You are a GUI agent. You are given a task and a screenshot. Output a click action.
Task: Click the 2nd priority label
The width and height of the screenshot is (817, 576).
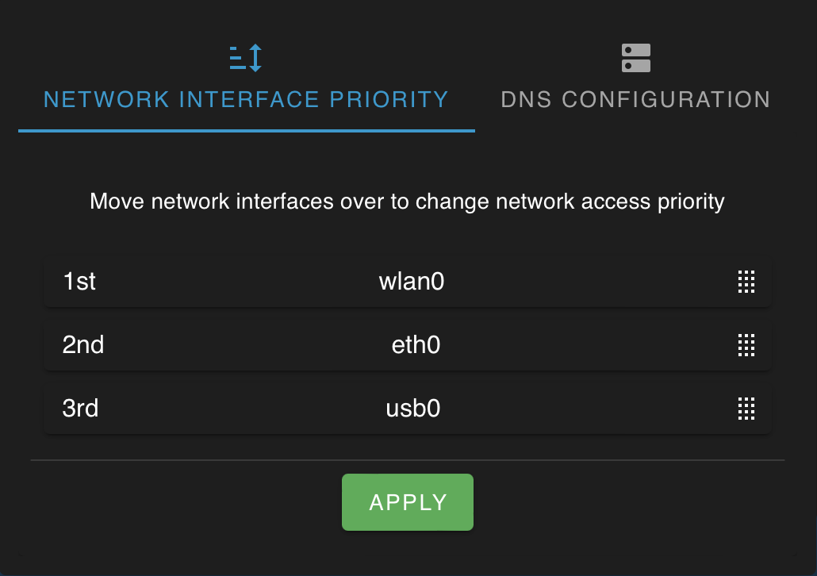click(x=82, y=345)
